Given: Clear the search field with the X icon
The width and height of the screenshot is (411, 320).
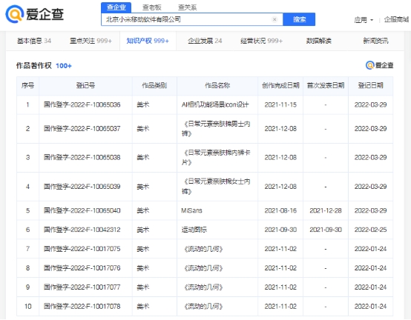Looking at the screenshot, I should 274,19.
